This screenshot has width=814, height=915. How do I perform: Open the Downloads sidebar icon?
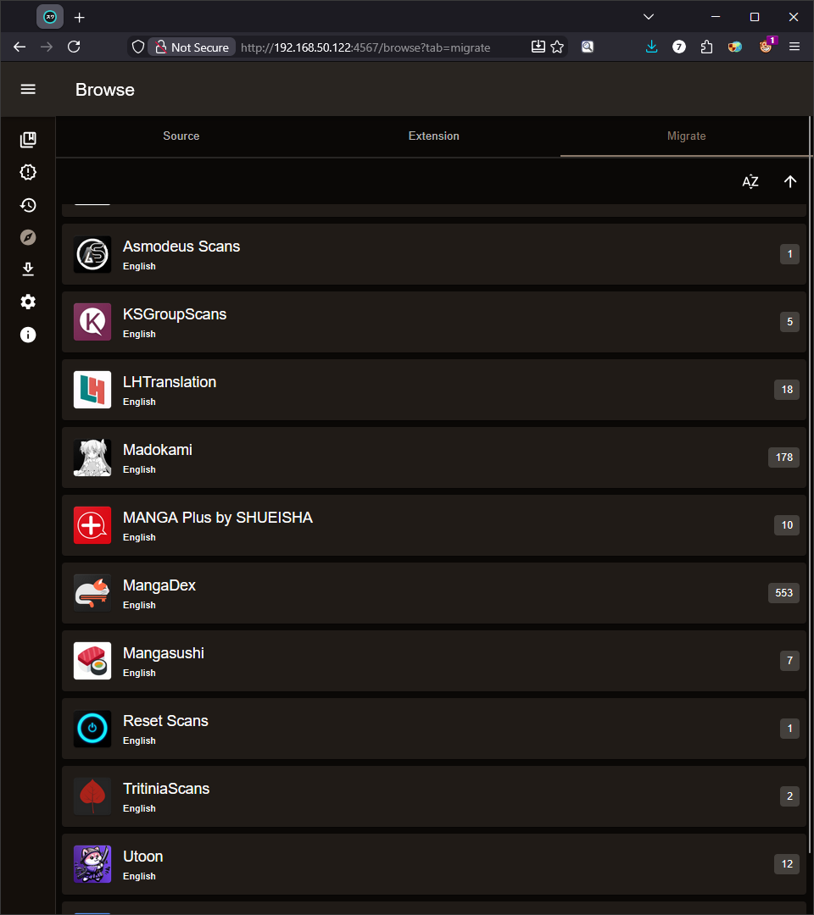28,269
